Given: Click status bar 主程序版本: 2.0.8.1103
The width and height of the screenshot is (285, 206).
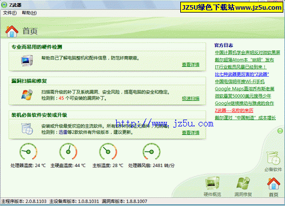Looking at the screenshot, I should pos(24,201).
